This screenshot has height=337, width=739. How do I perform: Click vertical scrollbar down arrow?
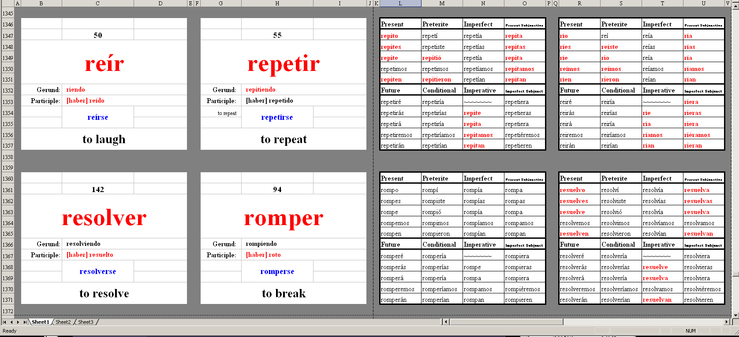point(735,315)
